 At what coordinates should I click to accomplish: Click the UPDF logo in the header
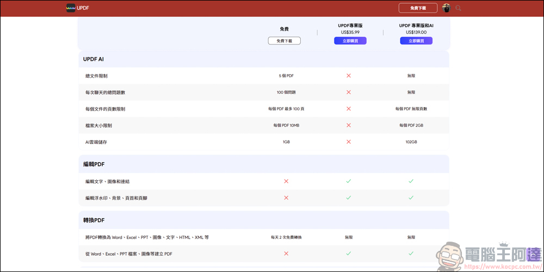click(78, 8)
